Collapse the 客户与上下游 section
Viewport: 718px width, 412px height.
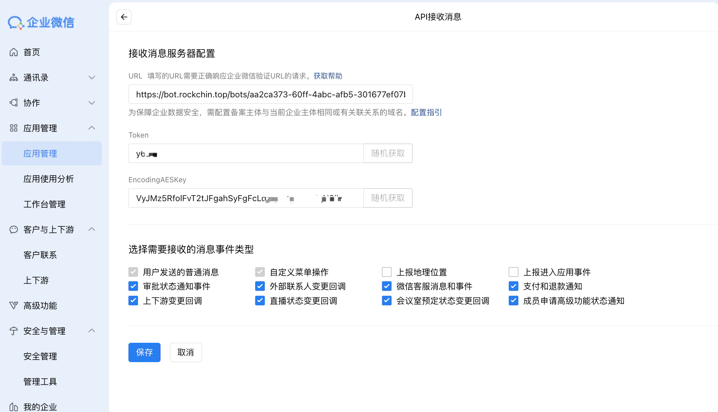pos(92,229)
